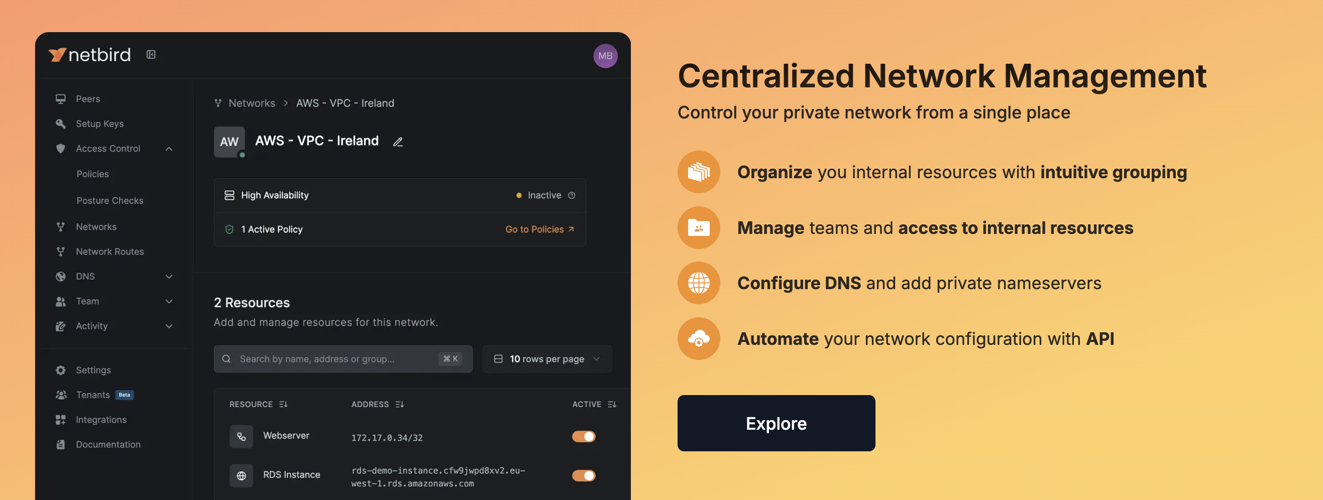Click the DNS globe icon
The image size is (1323, 500).
pos(61,276)
